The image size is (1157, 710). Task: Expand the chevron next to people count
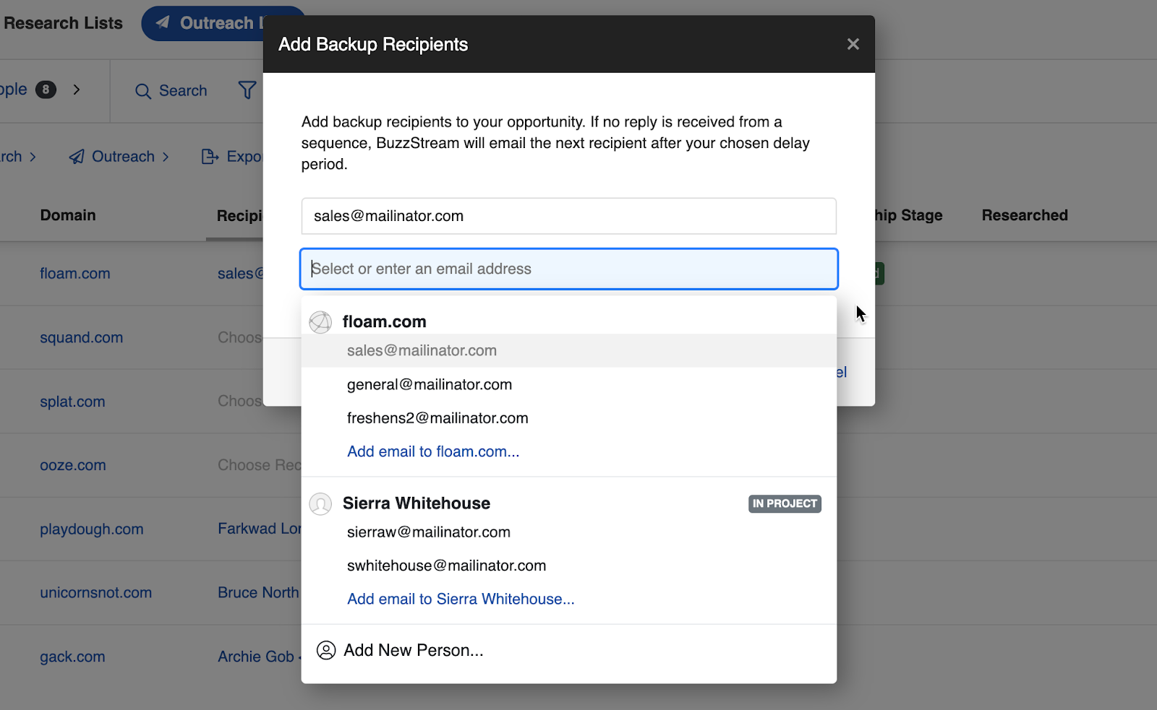pos(77,90)
